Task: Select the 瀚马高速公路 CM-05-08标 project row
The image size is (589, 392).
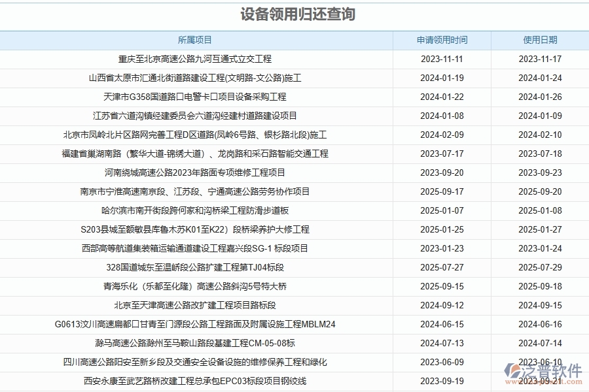Action: [197, 342]
